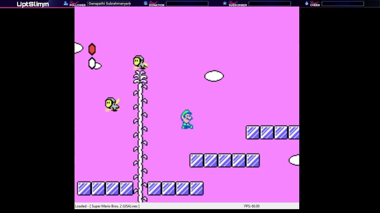
Task: Click the vine's leafy top
Action: [x=140, y=77]
